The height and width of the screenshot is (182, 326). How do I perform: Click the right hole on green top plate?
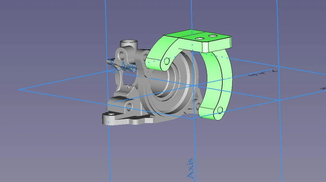[x=213, y=36]
